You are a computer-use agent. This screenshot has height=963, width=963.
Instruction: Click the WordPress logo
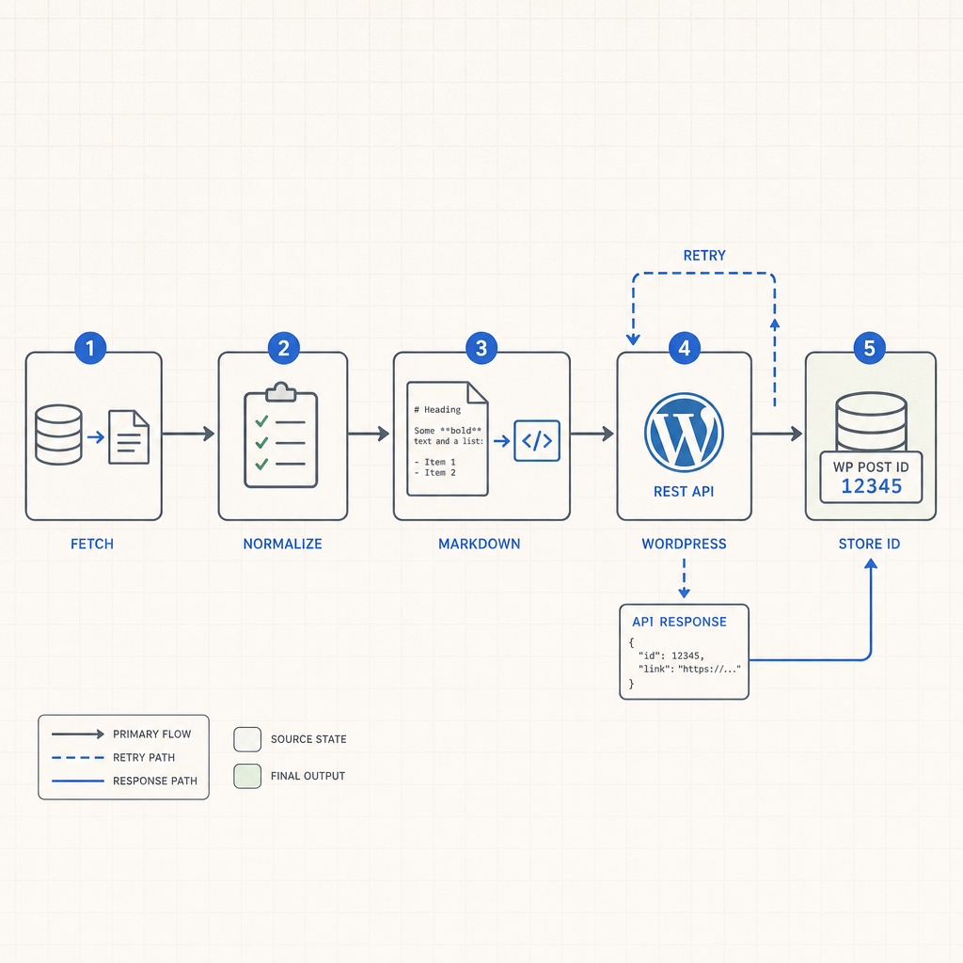click(684, 433)
